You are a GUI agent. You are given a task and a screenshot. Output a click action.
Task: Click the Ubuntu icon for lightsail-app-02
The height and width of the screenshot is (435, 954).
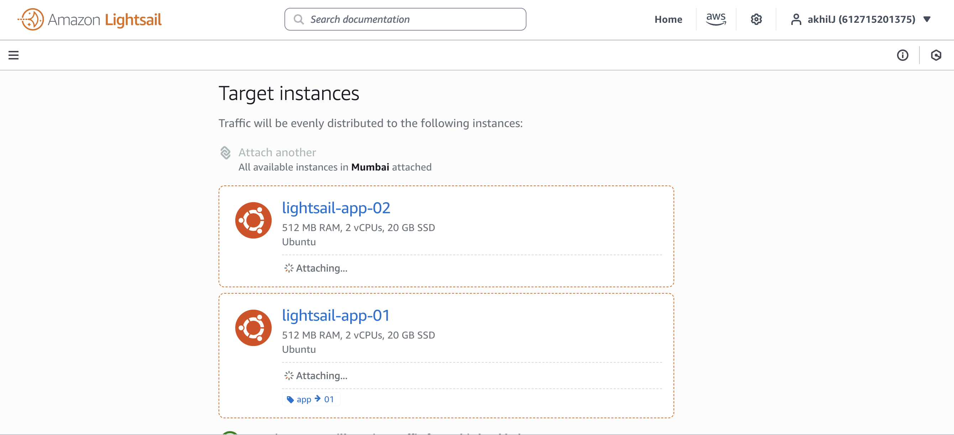(253, 220)
